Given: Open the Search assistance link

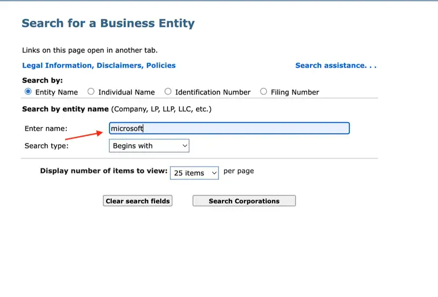Looking at the screenshot, I should [x=336, y=65].
